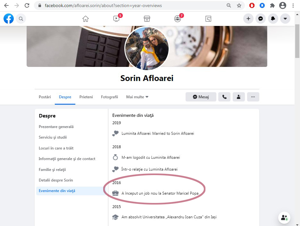Switch to the Prieteni tab
The image size is (300, 226).
point(86,97)
